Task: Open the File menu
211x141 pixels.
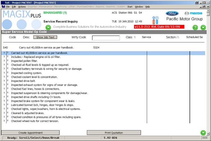Action: coord(8,6)
